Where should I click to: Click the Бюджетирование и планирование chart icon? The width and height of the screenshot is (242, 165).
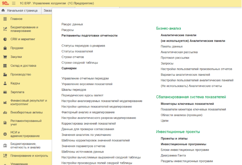pos(5,29)
